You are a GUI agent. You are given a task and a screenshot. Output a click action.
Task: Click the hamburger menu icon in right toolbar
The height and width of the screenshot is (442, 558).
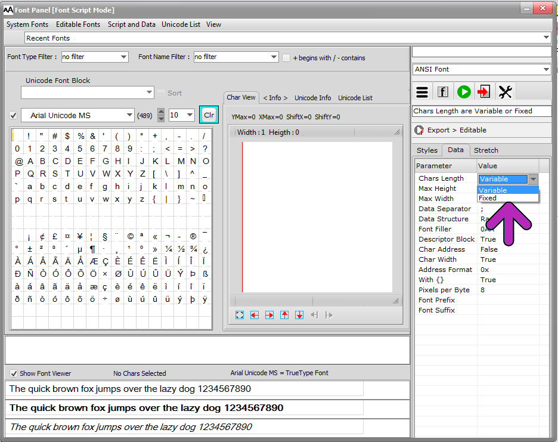coord(422,92)
